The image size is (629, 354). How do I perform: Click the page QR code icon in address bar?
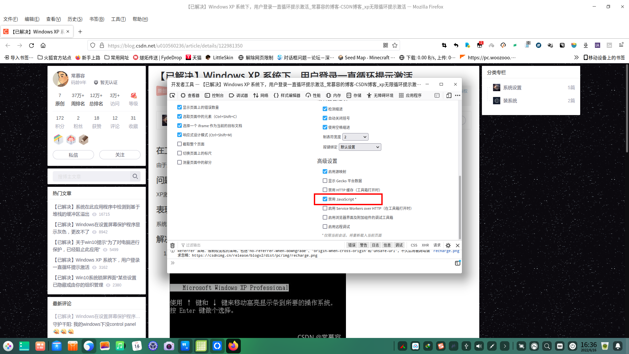(x=386, y=45)
